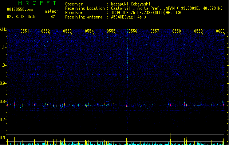Click the 0559 time marker
Viewport: 229px width, 145px height.
[198, 31]
